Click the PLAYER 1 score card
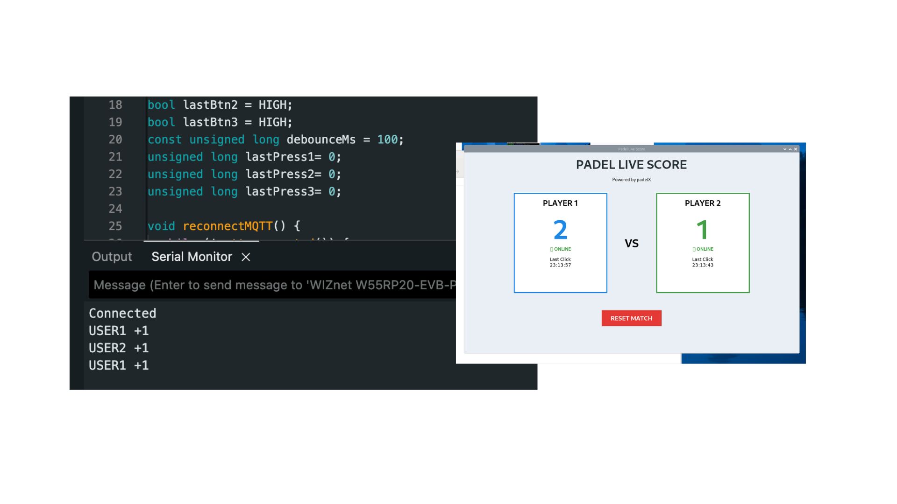Image resolution: width=897 pixels, height=504 pixels. pyautogui.click(x=560, y=243)
